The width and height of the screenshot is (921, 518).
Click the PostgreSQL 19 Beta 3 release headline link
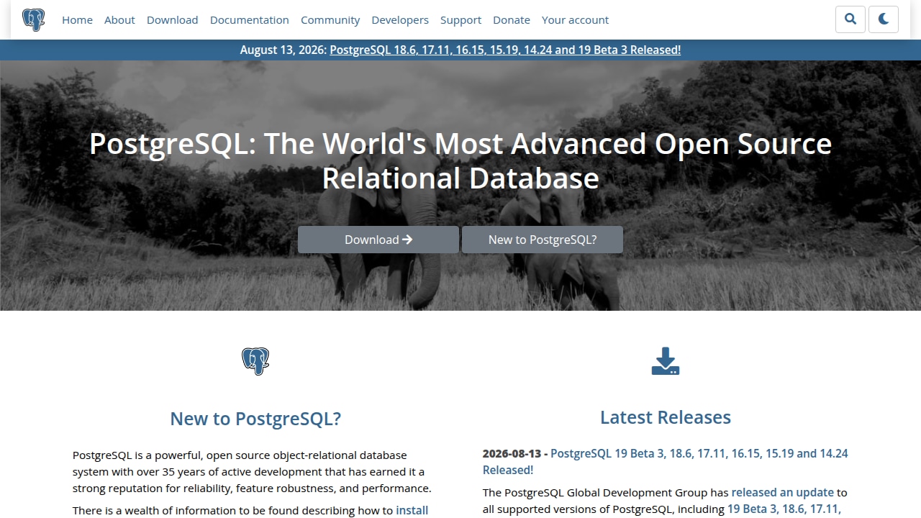(665, 461)
